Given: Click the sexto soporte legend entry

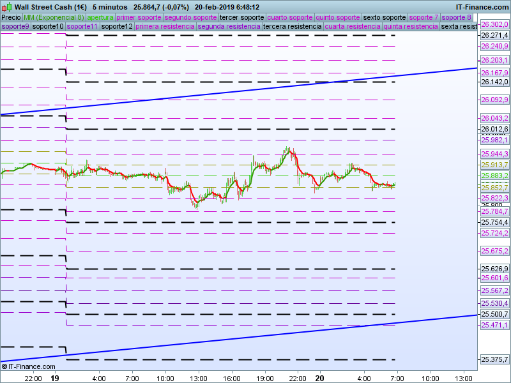Looking at the screenshot, I should point(385,17).
